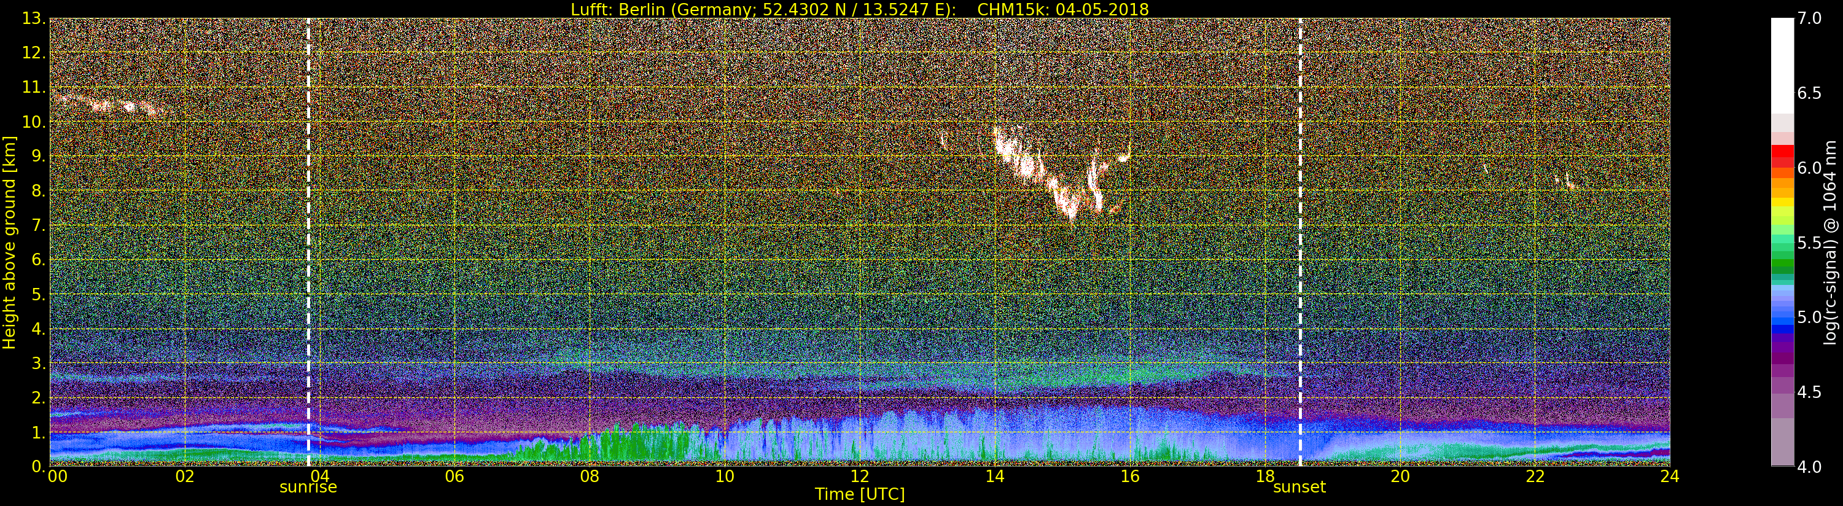Click the height axis tick label '10.'

[34, 122]
